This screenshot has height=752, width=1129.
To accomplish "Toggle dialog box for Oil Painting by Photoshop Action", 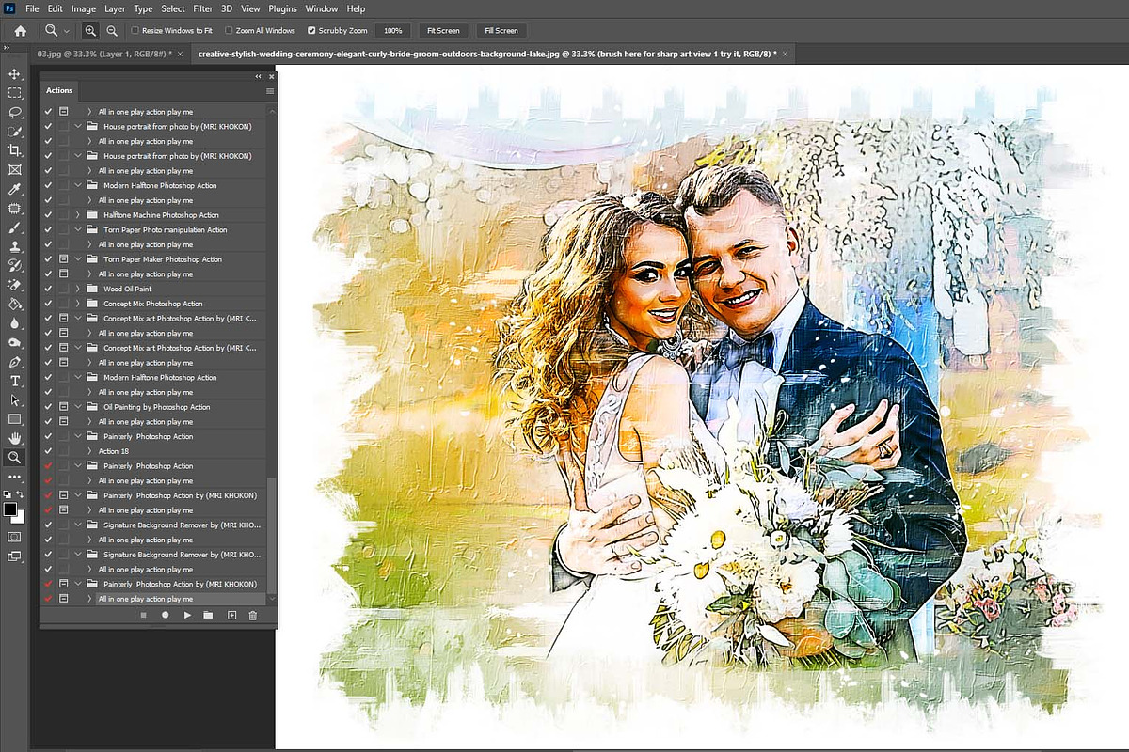I will tap(64, 407).
